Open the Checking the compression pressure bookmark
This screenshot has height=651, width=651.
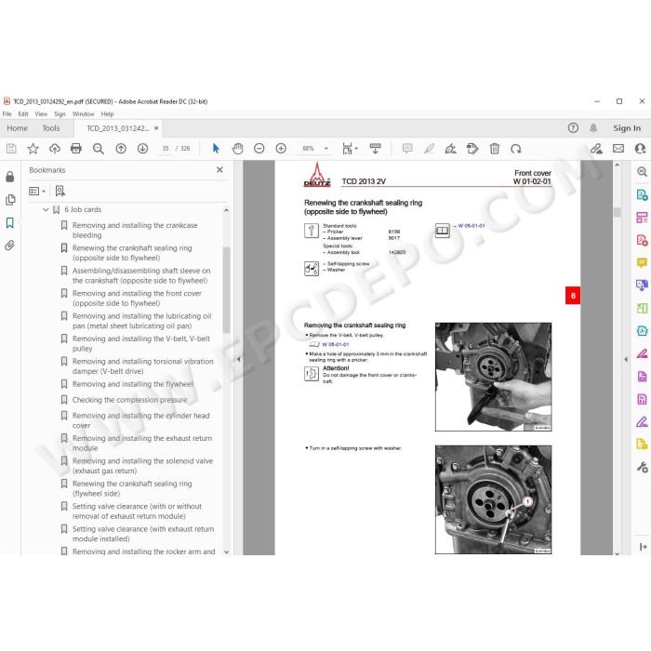(x=129, y=400)
